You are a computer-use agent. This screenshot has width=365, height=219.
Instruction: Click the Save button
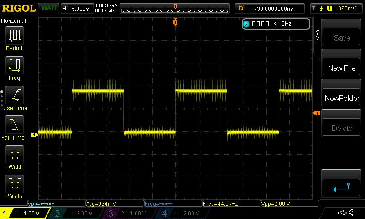click(x=341, y=37)
